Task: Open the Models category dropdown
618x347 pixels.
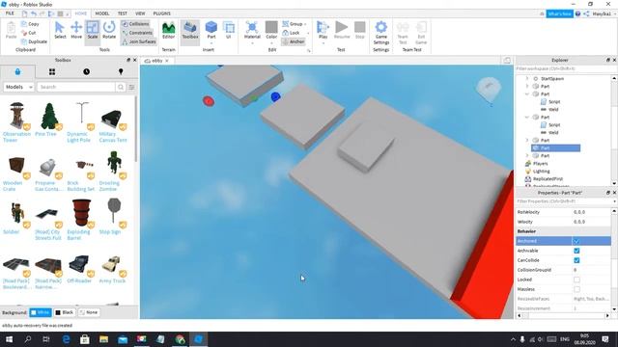Action: [18, 87]
